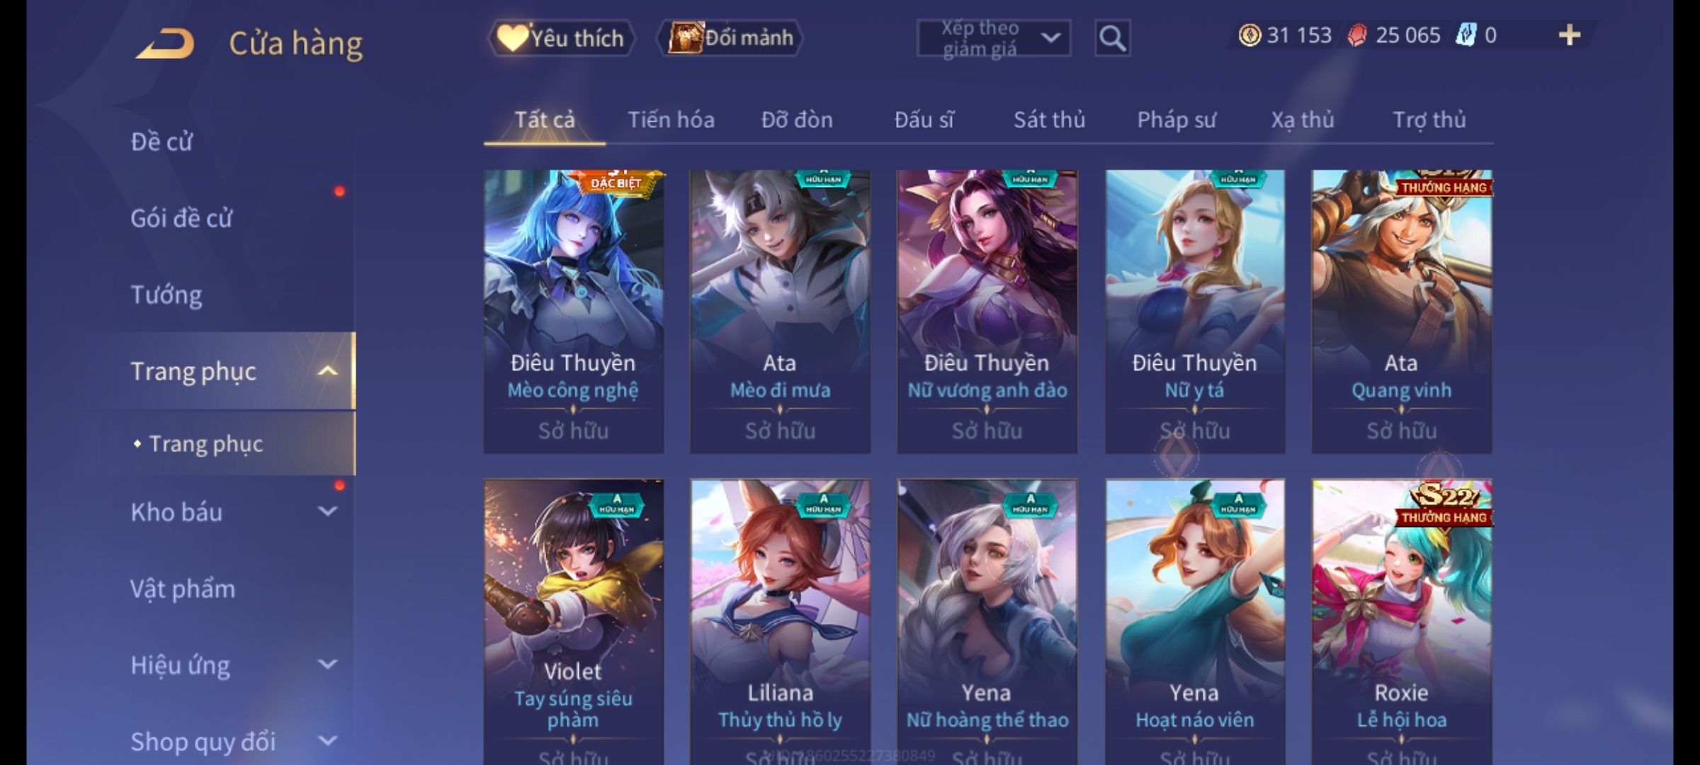1700x765 pixels.
Task: Tap the plus icon to add currency
Action: [1569, 35]
